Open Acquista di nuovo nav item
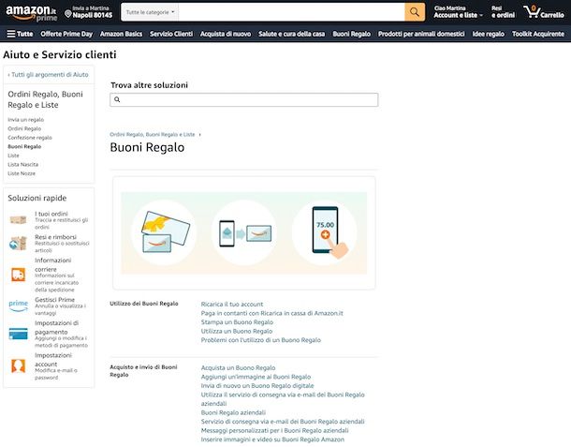Image resolution: width=571 pixels, height=447 pixels. pyautogui.click(x=226, y=34)
